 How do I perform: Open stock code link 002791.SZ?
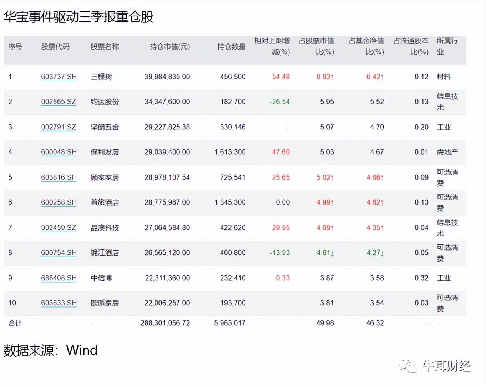click(59, 127)
